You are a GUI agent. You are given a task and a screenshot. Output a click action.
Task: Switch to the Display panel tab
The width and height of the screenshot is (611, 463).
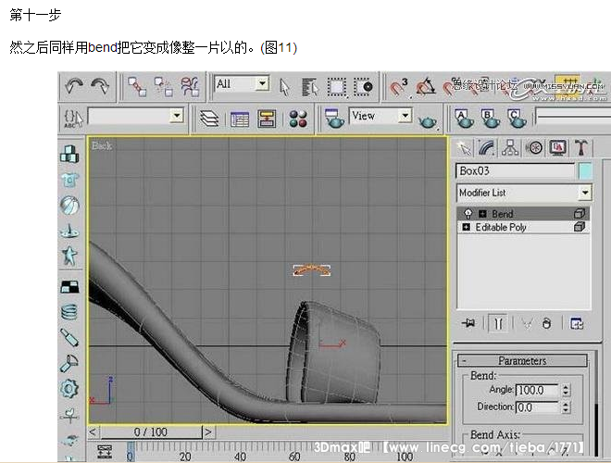(557, 148)
